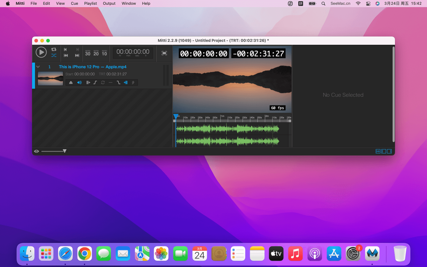The height and width of the screenshot is (267, 427).
Task: Skip to the next cue
Action: [77, 55]
